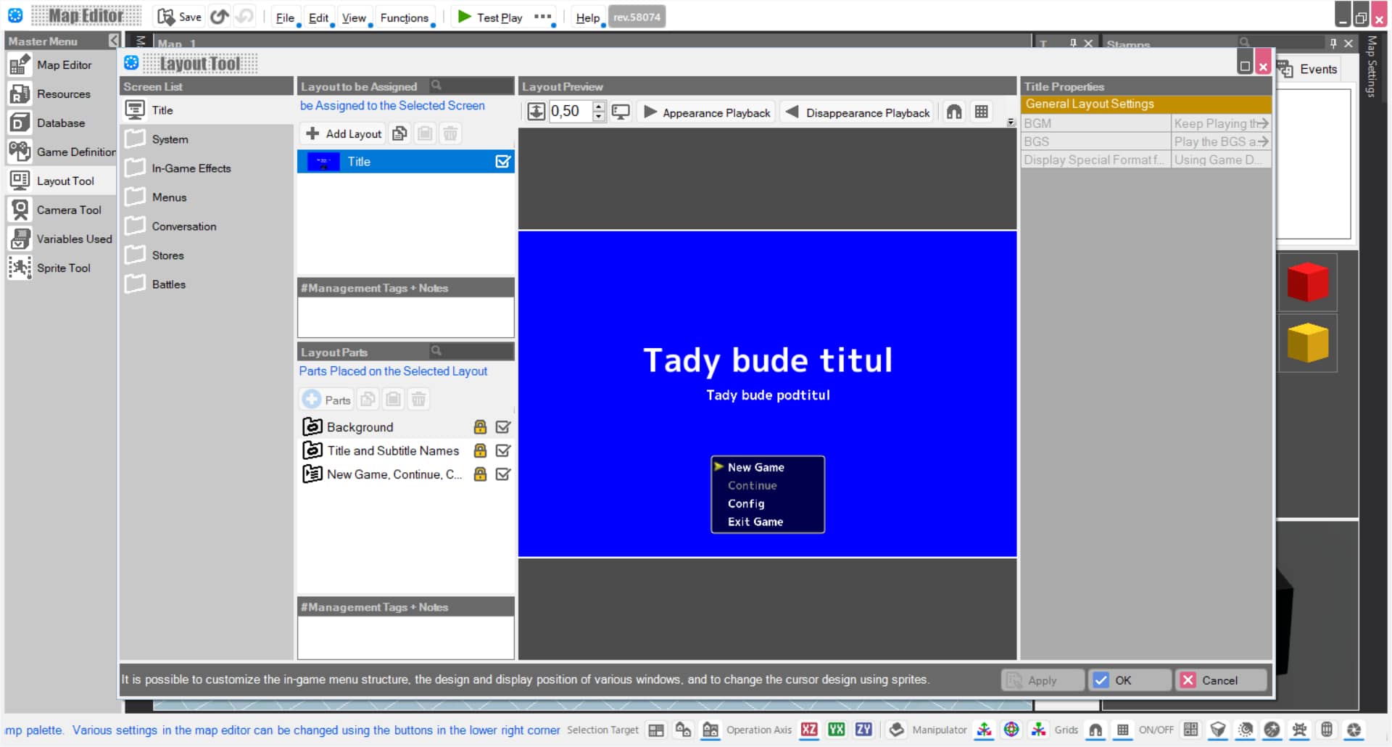Click the preview zoom value field 0,50

click(x=571, y=112)
